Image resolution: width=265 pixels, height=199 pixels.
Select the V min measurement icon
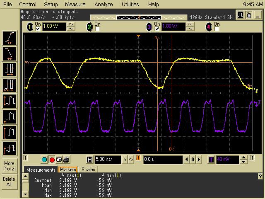tap(10, 117)
